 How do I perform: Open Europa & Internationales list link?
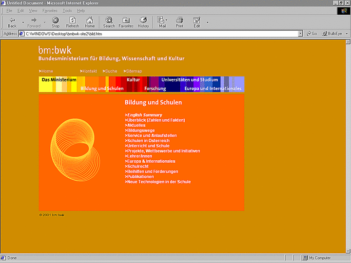(x=150, y=161)
